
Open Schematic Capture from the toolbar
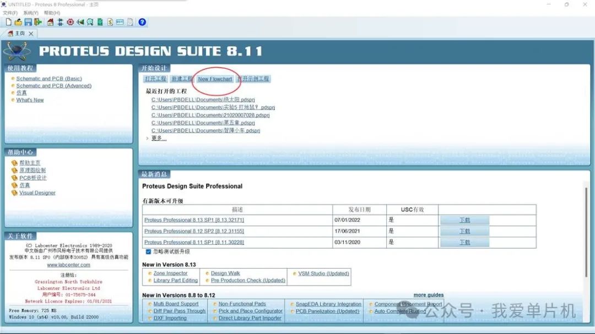(61, 22)
